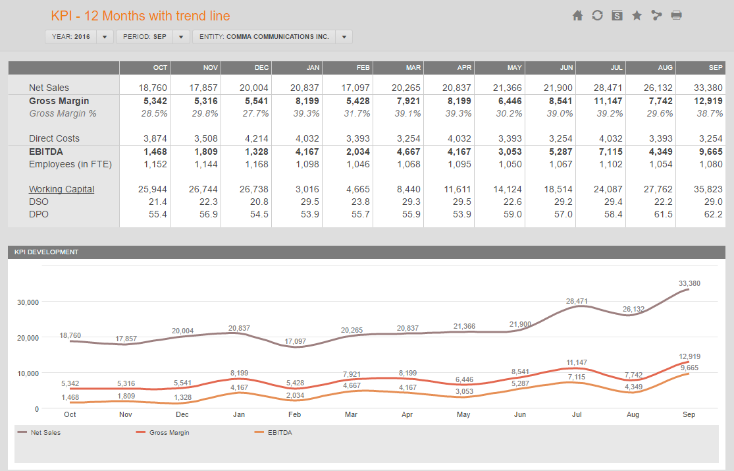Select the 33,380 Sep data point on chart
The height and width of the screenshot is (471, 734).
tap(689, 289)
